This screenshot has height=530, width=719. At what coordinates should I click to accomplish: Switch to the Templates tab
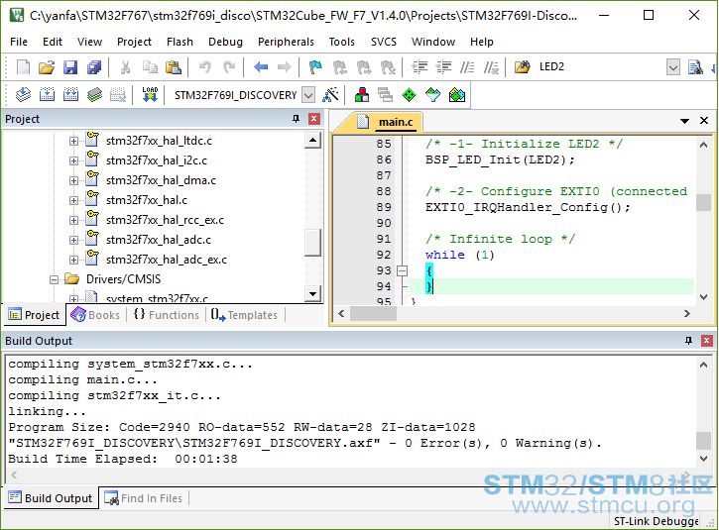click(x=245, y=315)
